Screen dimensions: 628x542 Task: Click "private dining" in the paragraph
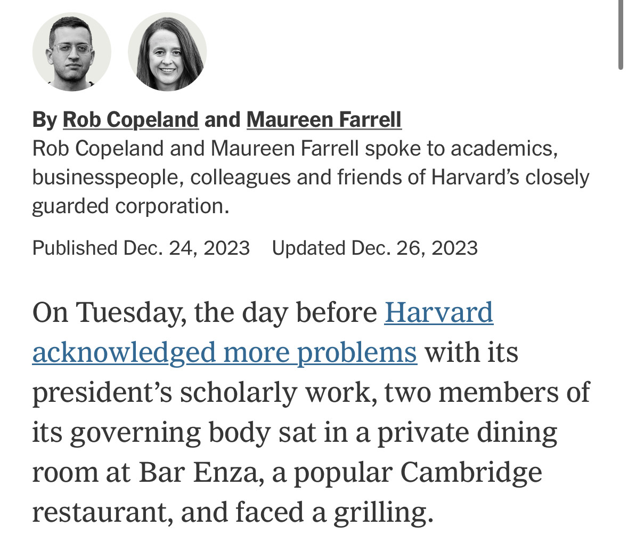467,433
